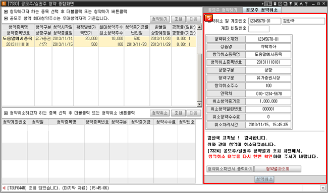Expand the status bar message history dropdown
The height and width of the screenshot is (193, 328).
pos(322,188)
